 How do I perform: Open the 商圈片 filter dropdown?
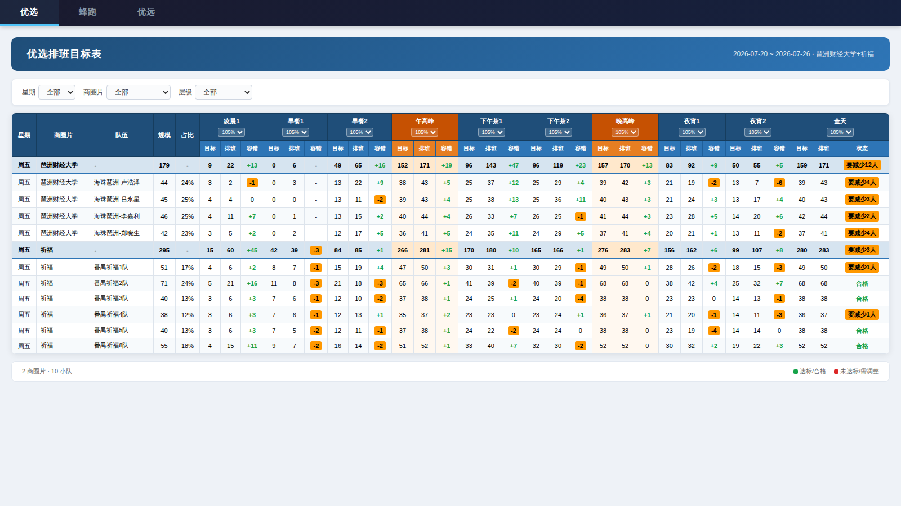(x=139, y=92)
